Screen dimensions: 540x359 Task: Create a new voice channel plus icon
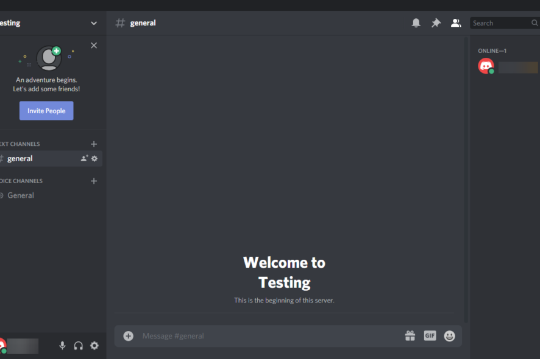point(94,181)
